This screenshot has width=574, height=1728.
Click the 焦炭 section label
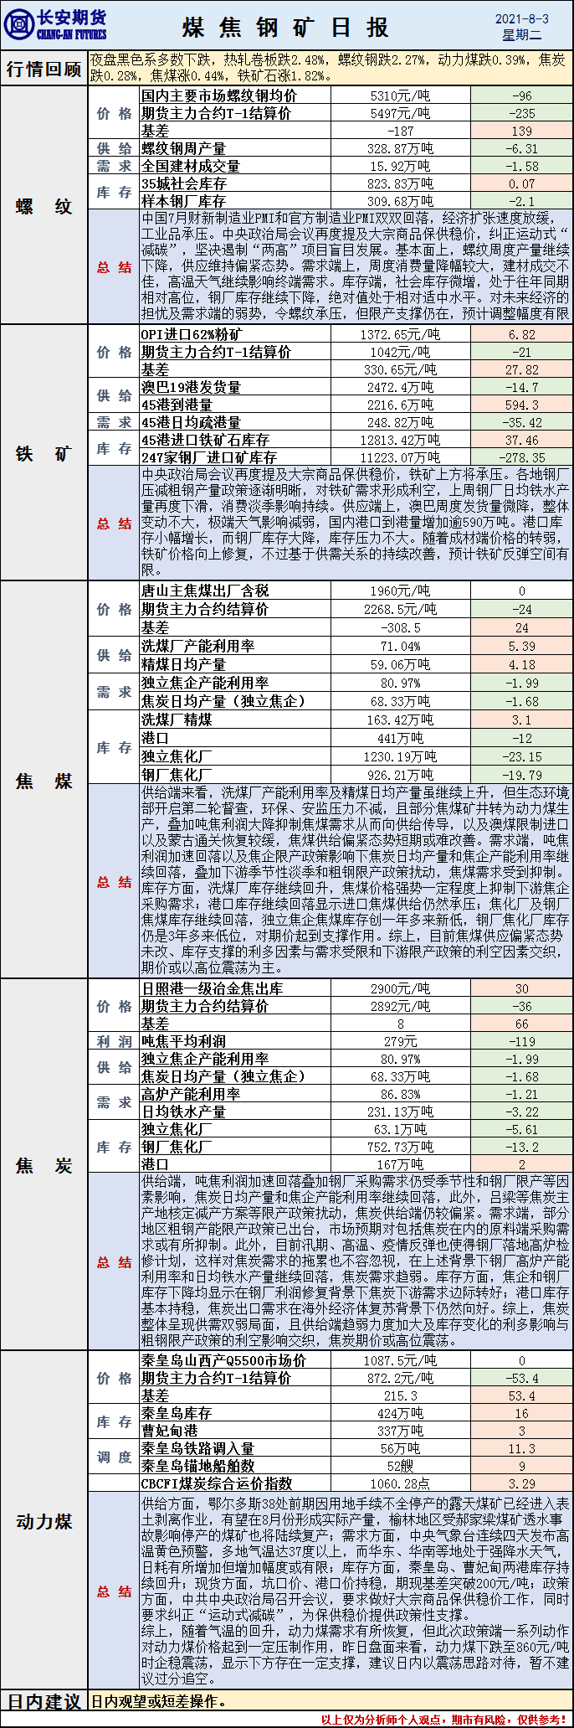click(44, 1165)
